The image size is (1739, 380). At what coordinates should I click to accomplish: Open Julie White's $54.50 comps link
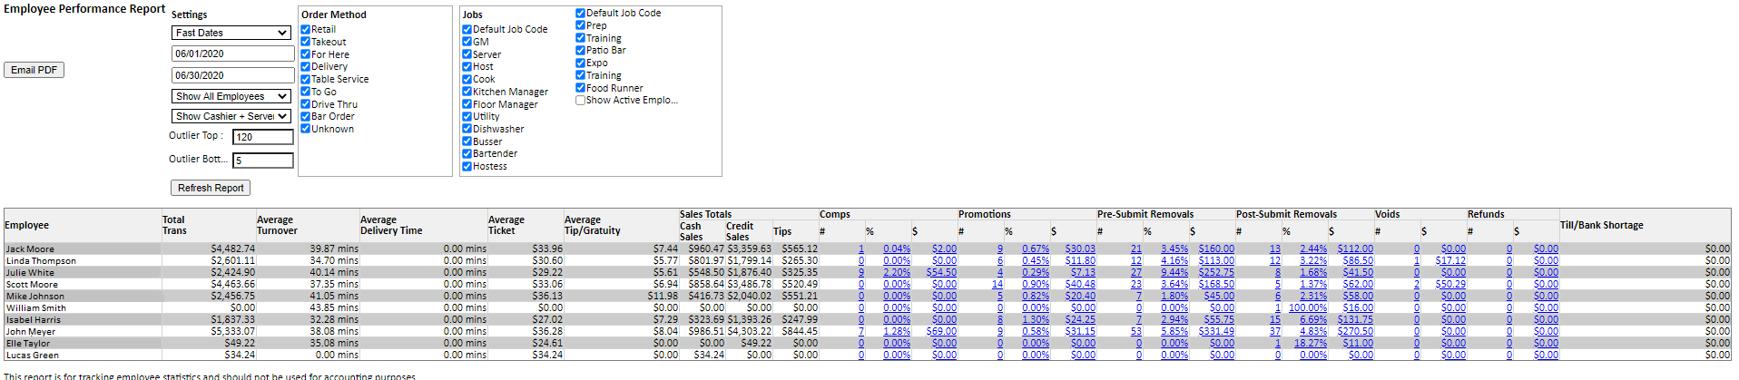(x=941, y=273)
